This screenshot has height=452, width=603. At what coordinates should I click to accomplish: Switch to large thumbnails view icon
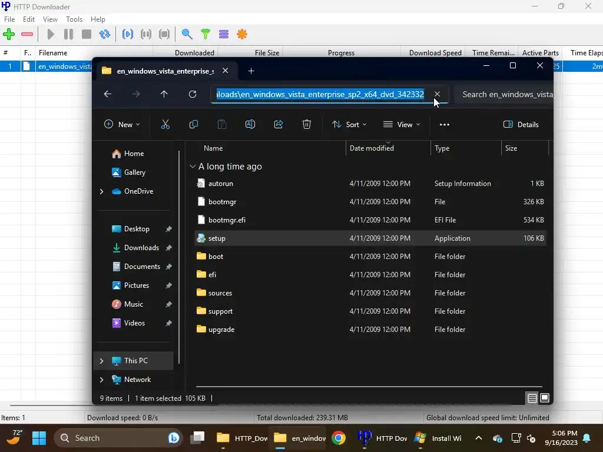tap(545, 398)
